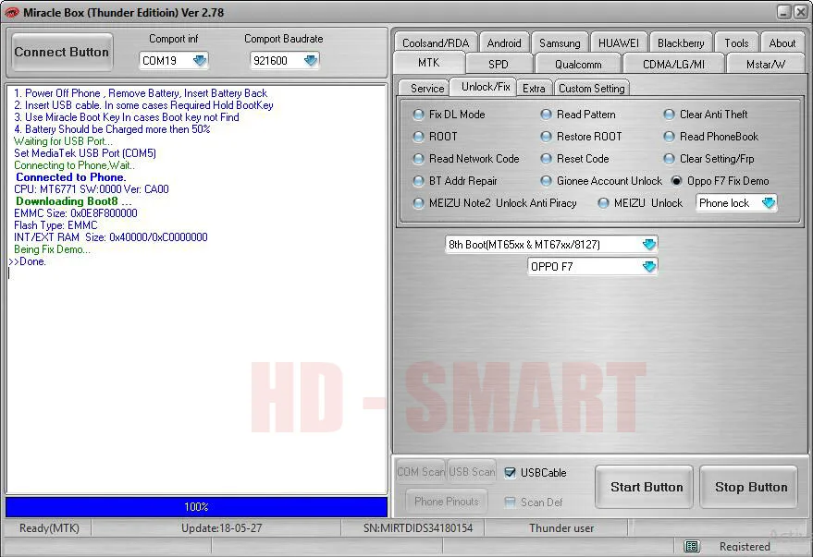Image resolution: width=813 pixels, height=557 pixels.
Task: Click the keyboard icon next to Registered
Action: pyautogui.click(x=692, y=546)
